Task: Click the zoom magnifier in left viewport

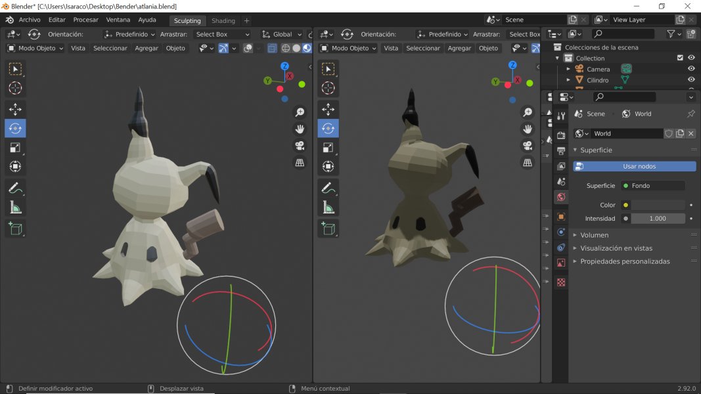Action: tap(300, 112)
